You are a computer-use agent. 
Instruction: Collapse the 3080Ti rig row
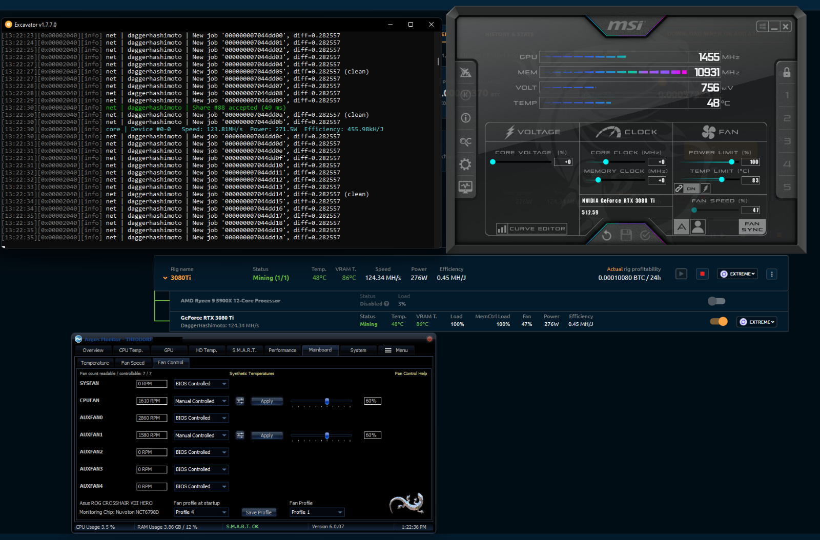tap(165, 278)
